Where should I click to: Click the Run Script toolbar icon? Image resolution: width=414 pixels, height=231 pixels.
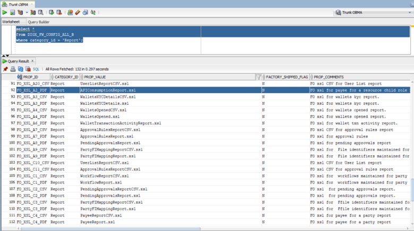click(x=12, y=12)
